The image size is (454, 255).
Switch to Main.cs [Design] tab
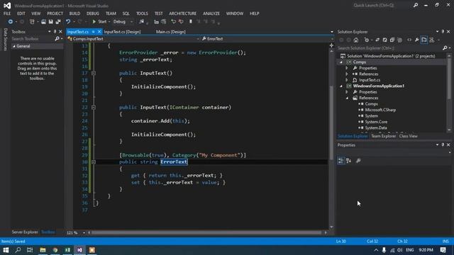(170, 32)
